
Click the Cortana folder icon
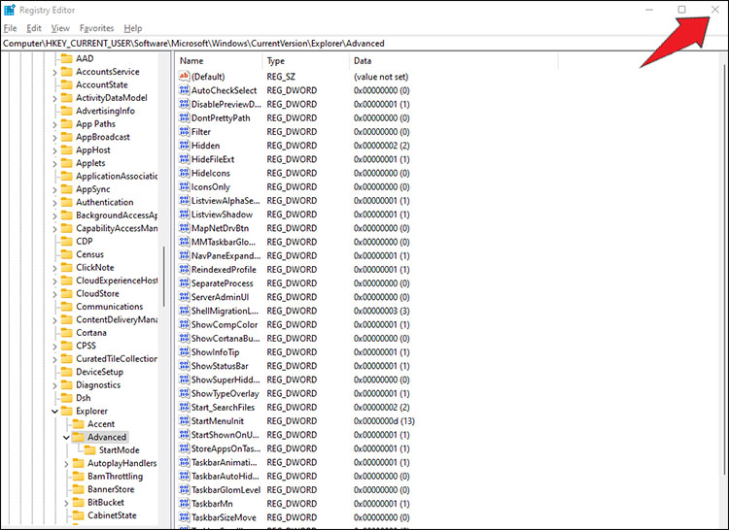pos(67,333)
